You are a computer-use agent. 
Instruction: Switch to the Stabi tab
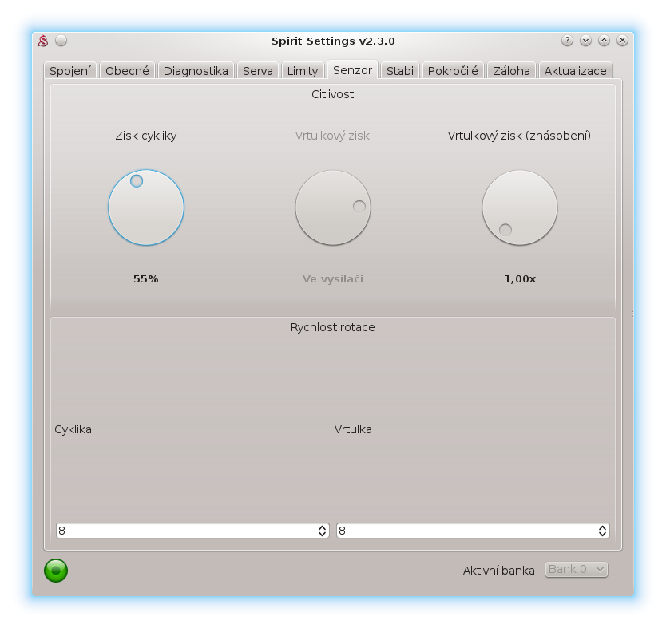coord(399,70)
